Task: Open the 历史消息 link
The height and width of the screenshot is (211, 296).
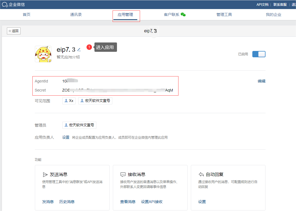Action: [67, 202]
